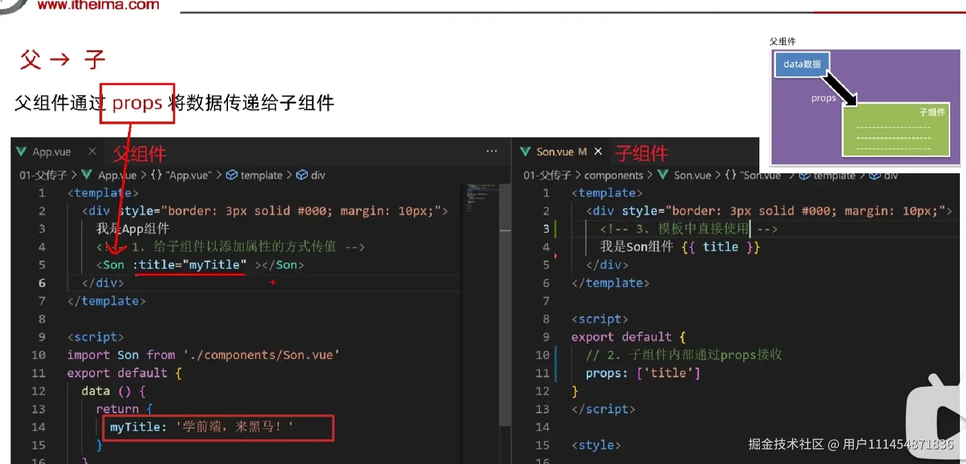Click the </div> line in Son.vue editor
Screen dimensions: 966x464
[x=608, y=265]
